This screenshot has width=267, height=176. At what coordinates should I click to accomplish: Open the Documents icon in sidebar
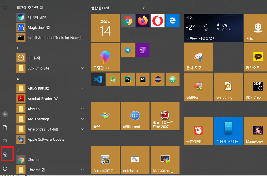(x=5, y=128)
